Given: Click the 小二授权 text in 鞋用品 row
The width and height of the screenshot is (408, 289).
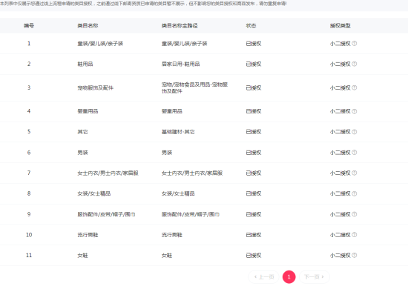Looking at the screenshot, I should (340, 64).
